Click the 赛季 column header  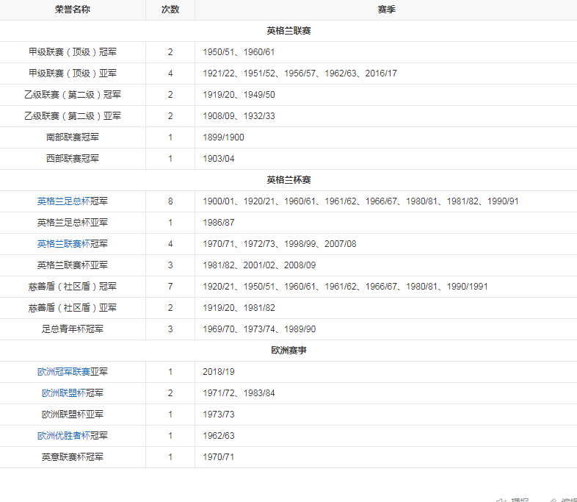[x=385, y=10]
